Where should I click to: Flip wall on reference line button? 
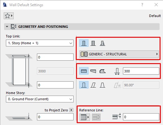(x=96, y=117)
